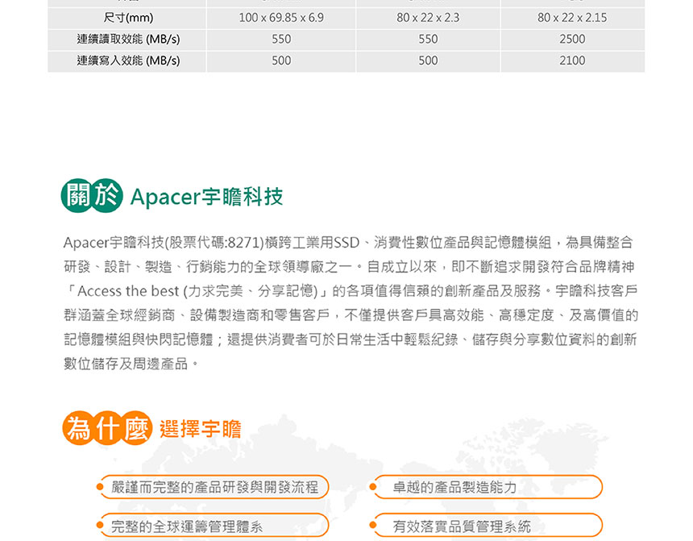
Task: Select the 2100 write speed value
Action: (572, 60)
